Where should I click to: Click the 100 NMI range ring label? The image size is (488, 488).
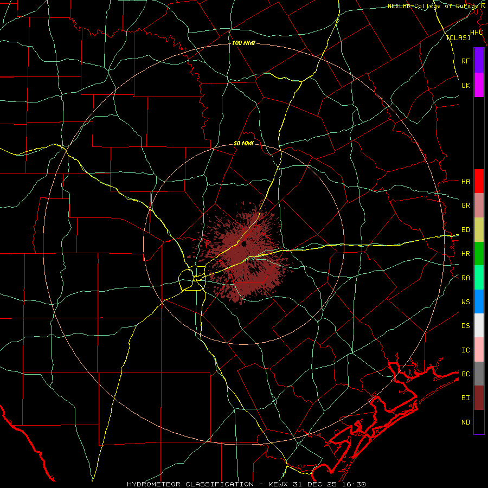[x=243, y=43]
